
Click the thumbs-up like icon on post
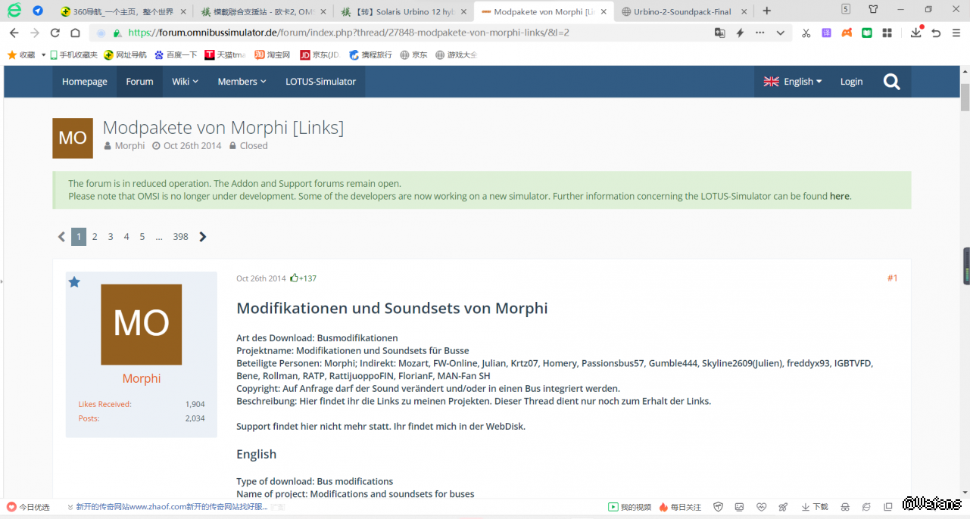(295, 278)
